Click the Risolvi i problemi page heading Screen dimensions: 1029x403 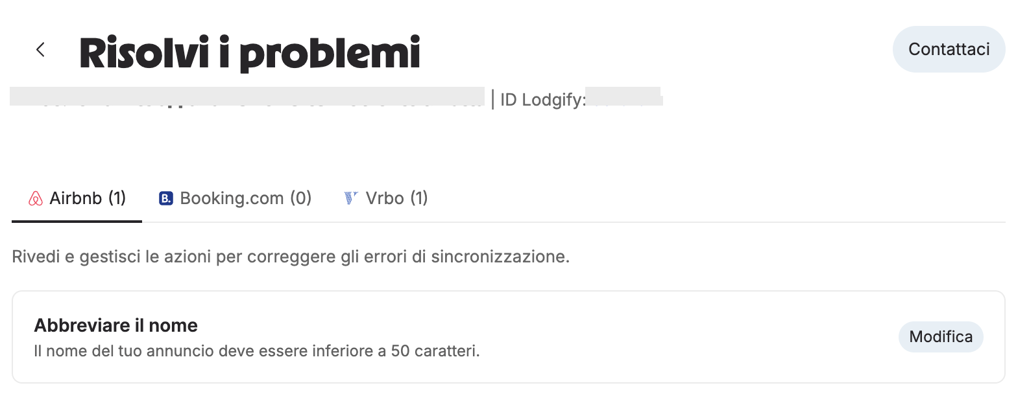(250, 52)
